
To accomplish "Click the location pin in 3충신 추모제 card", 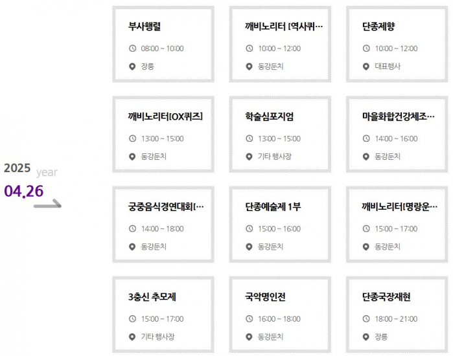I will 133,337.
